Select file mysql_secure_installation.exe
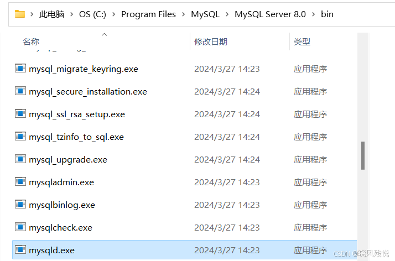Viewport: 395px width, 261px height. point(88,92)
